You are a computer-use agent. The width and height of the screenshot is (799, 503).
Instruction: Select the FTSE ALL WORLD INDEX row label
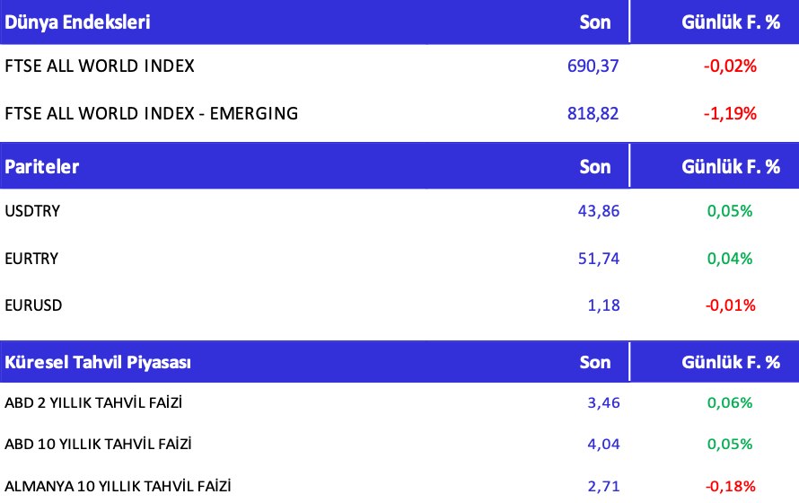coord(100,66)
